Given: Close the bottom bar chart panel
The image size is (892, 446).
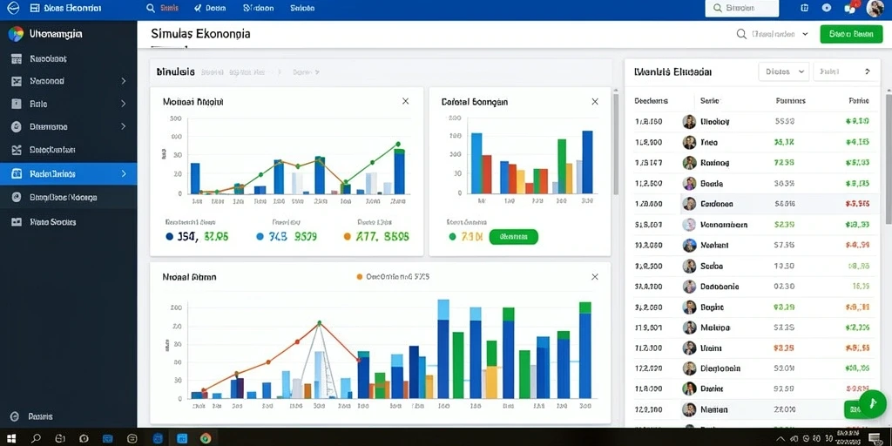Looking at the screenshot, I should 594,277.
